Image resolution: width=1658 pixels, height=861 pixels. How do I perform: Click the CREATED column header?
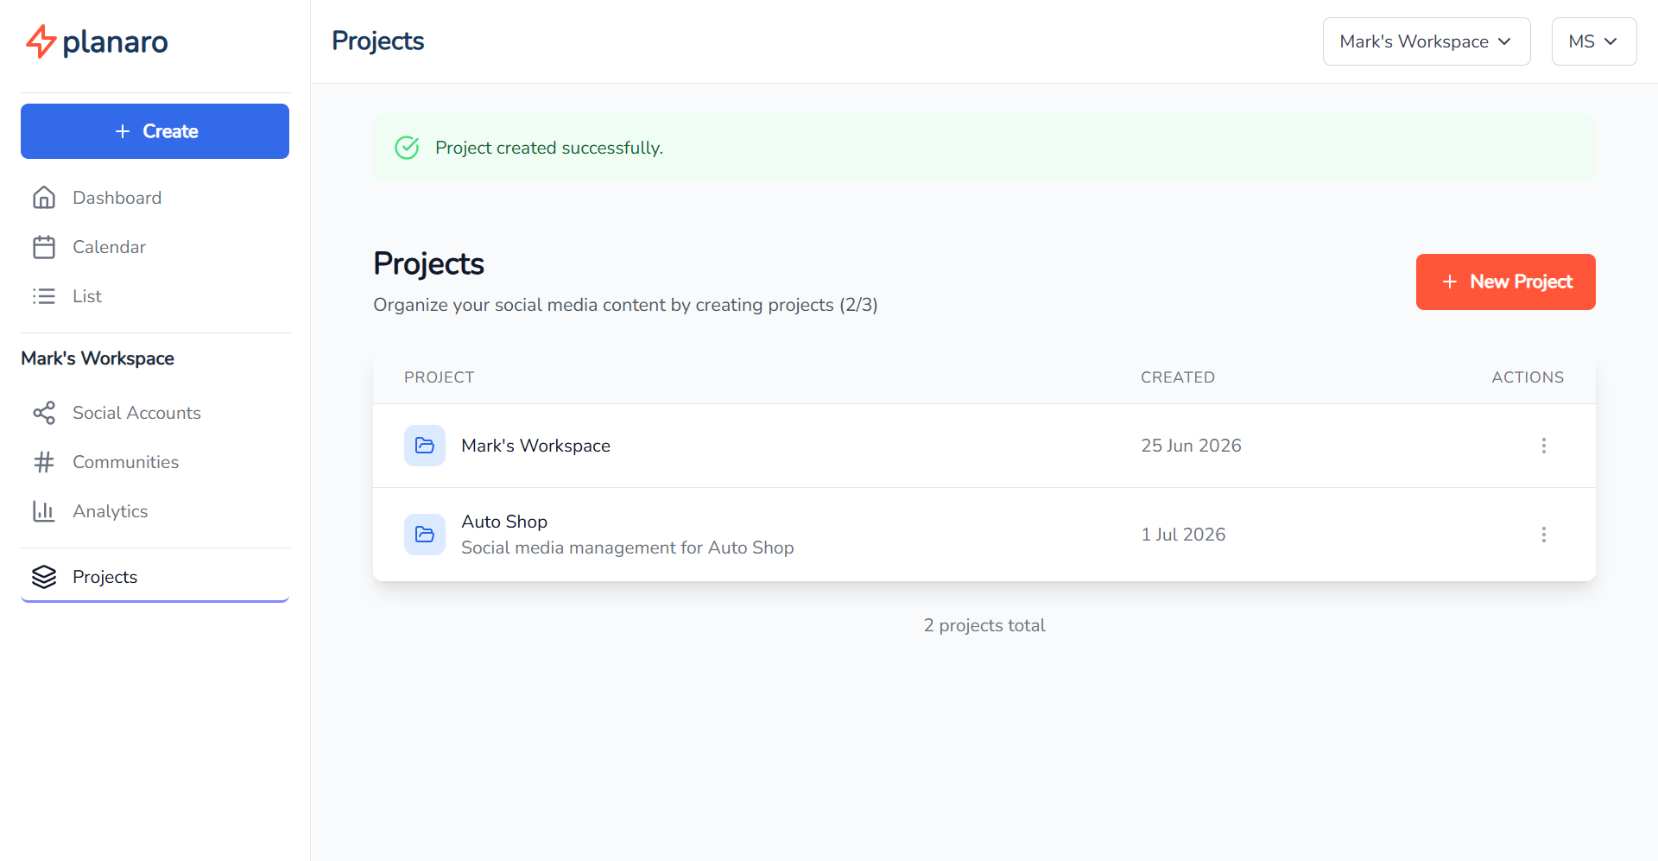[1178, 377]
